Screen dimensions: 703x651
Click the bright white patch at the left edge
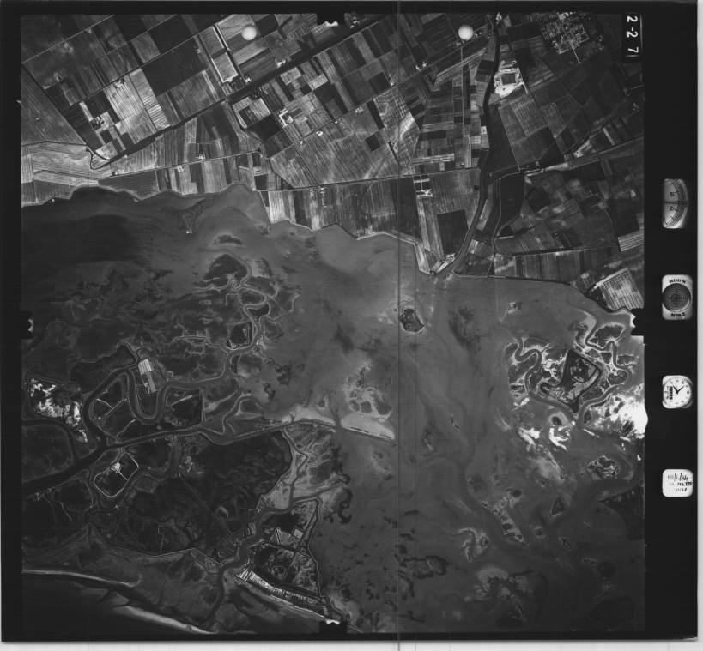43,390
